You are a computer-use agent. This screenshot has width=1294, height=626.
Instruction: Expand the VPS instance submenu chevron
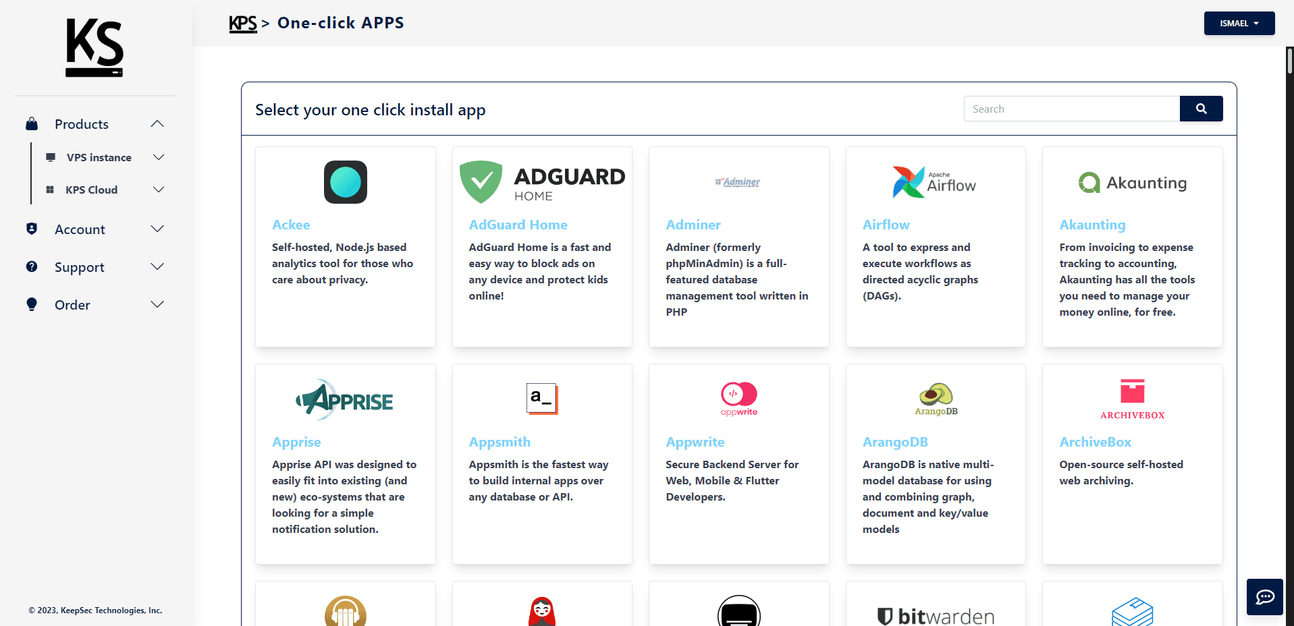(x=159, y=157)
